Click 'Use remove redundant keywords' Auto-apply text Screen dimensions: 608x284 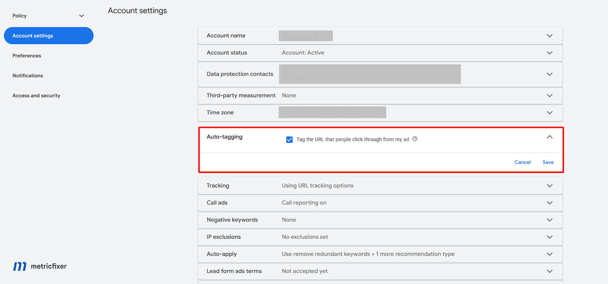(368, 254)
